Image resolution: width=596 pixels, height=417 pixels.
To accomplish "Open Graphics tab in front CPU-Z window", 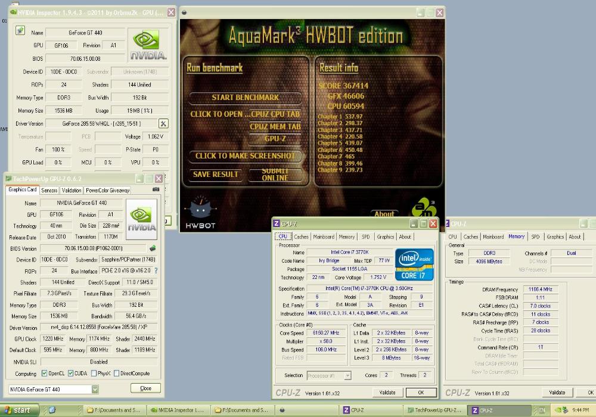I will pyautogui.click(x=386, y=236).
